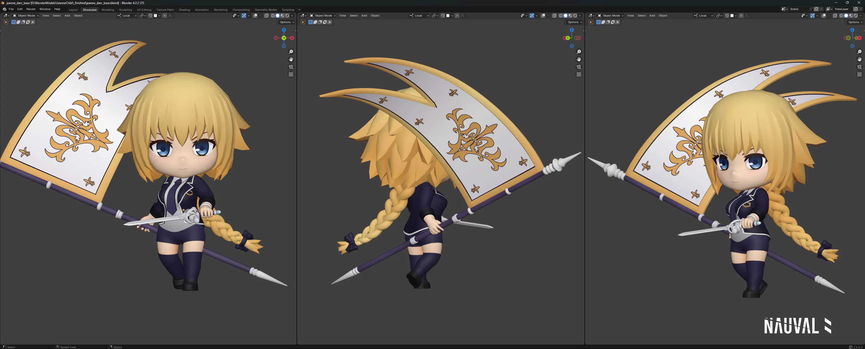This screenshot has width=865, height=349.
Task: Click pan hand icon in middle viewport
Action: click(x=579, y=59)
